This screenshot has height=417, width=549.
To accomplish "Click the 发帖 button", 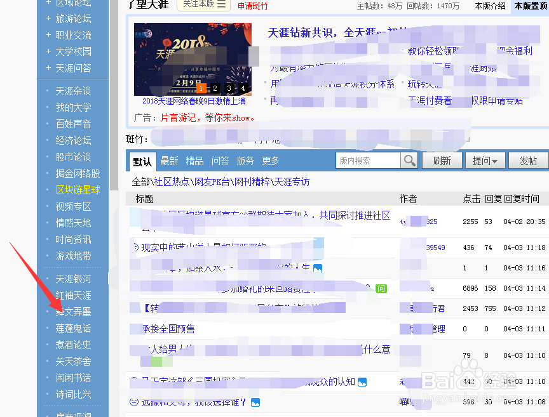I will click(x=528, y=161).
